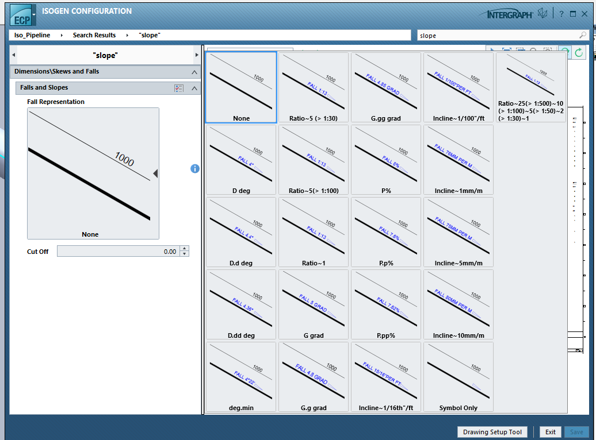Choose Incline~1mm/m option
The image size is (596, 440).
pyautogui.click(x=459, y=160)
